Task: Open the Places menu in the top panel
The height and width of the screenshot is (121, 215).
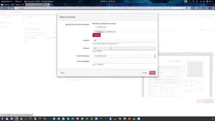Action: [18, 1]
